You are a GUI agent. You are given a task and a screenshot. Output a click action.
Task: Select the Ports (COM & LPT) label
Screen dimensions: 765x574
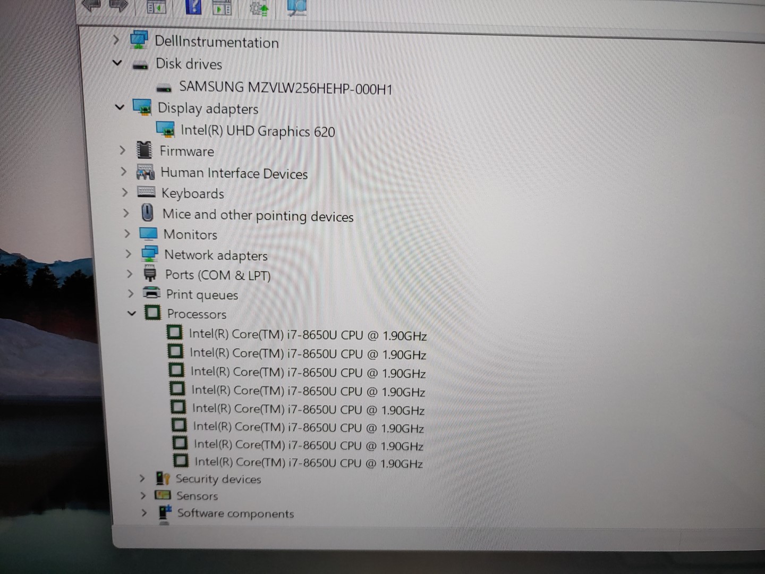coord(218,275)
